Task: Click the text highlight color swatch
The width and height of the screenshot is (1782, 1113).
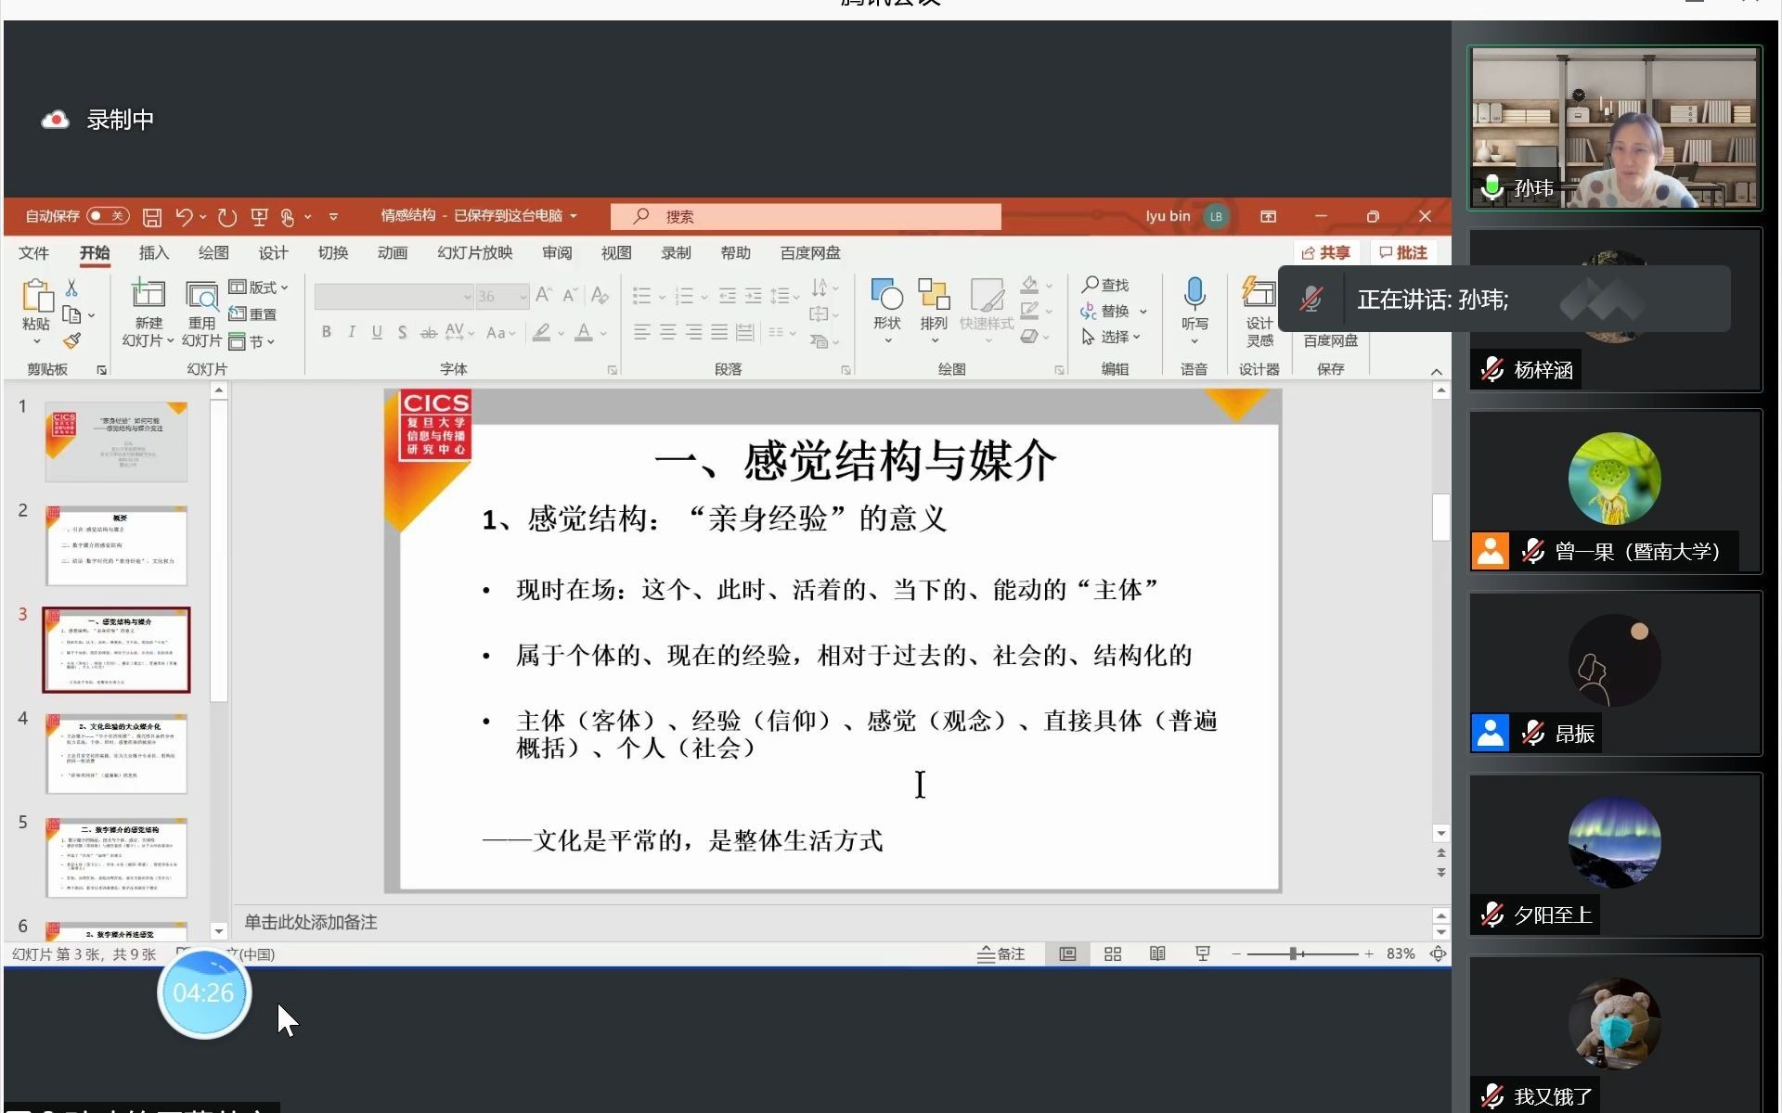Action: [x=542, y=332]
